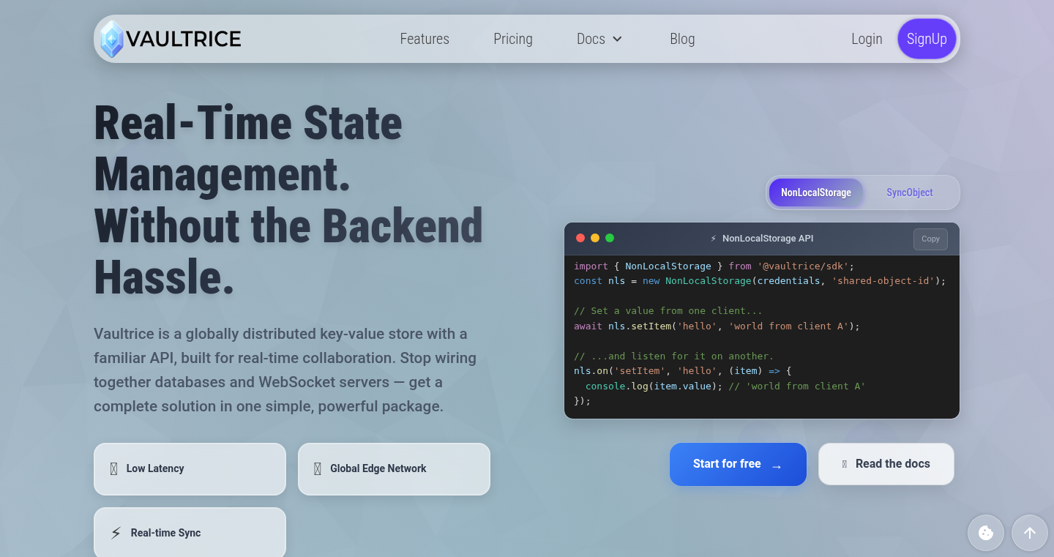Image resolution: width=1054 pixels, height=557 pixels.
Task: Click the 'Vaultrice is a globally distributed' paragraph
Action: (x=285, y=370)
